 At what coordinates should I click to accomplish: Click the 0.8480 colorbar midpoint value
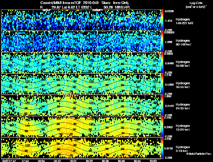coord(169,63)
